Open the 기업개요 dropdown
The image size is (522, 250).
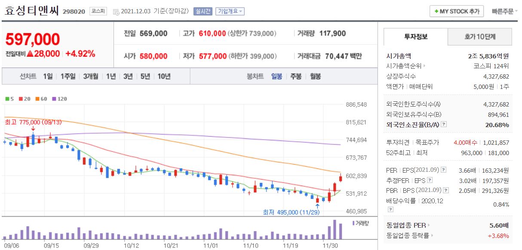[230, 11]
